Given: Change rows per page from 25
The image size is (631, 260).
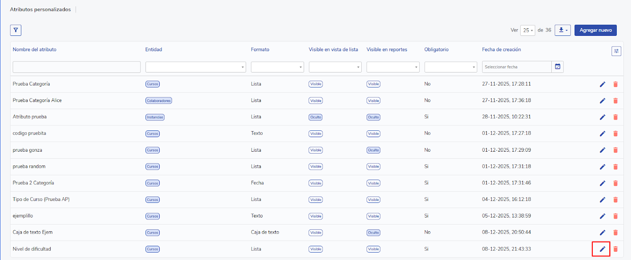Looking at the screenshot, I should (x=528, y=30).
